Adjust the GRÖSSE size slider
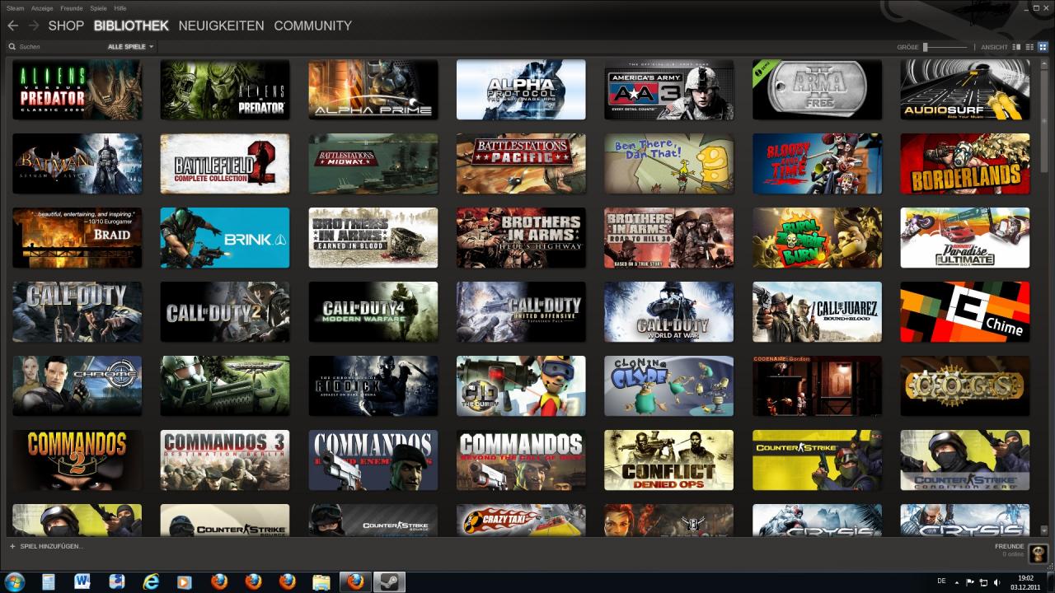The height and width of the screenshot is (593, 1055). (x=945, y=47)
